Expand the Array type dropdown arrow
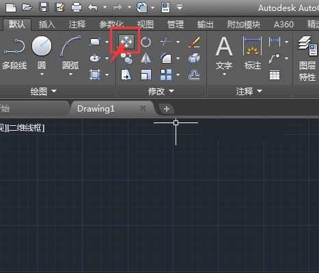This screenshot has width=319, height=273. point(178,75)
